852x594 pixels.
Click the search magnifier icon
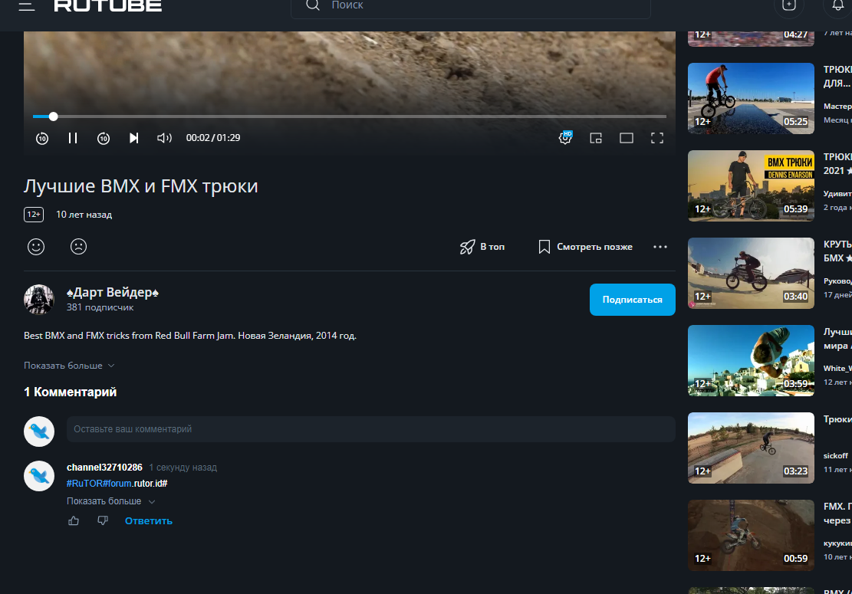pyautogui.click(x=312, y=5)
